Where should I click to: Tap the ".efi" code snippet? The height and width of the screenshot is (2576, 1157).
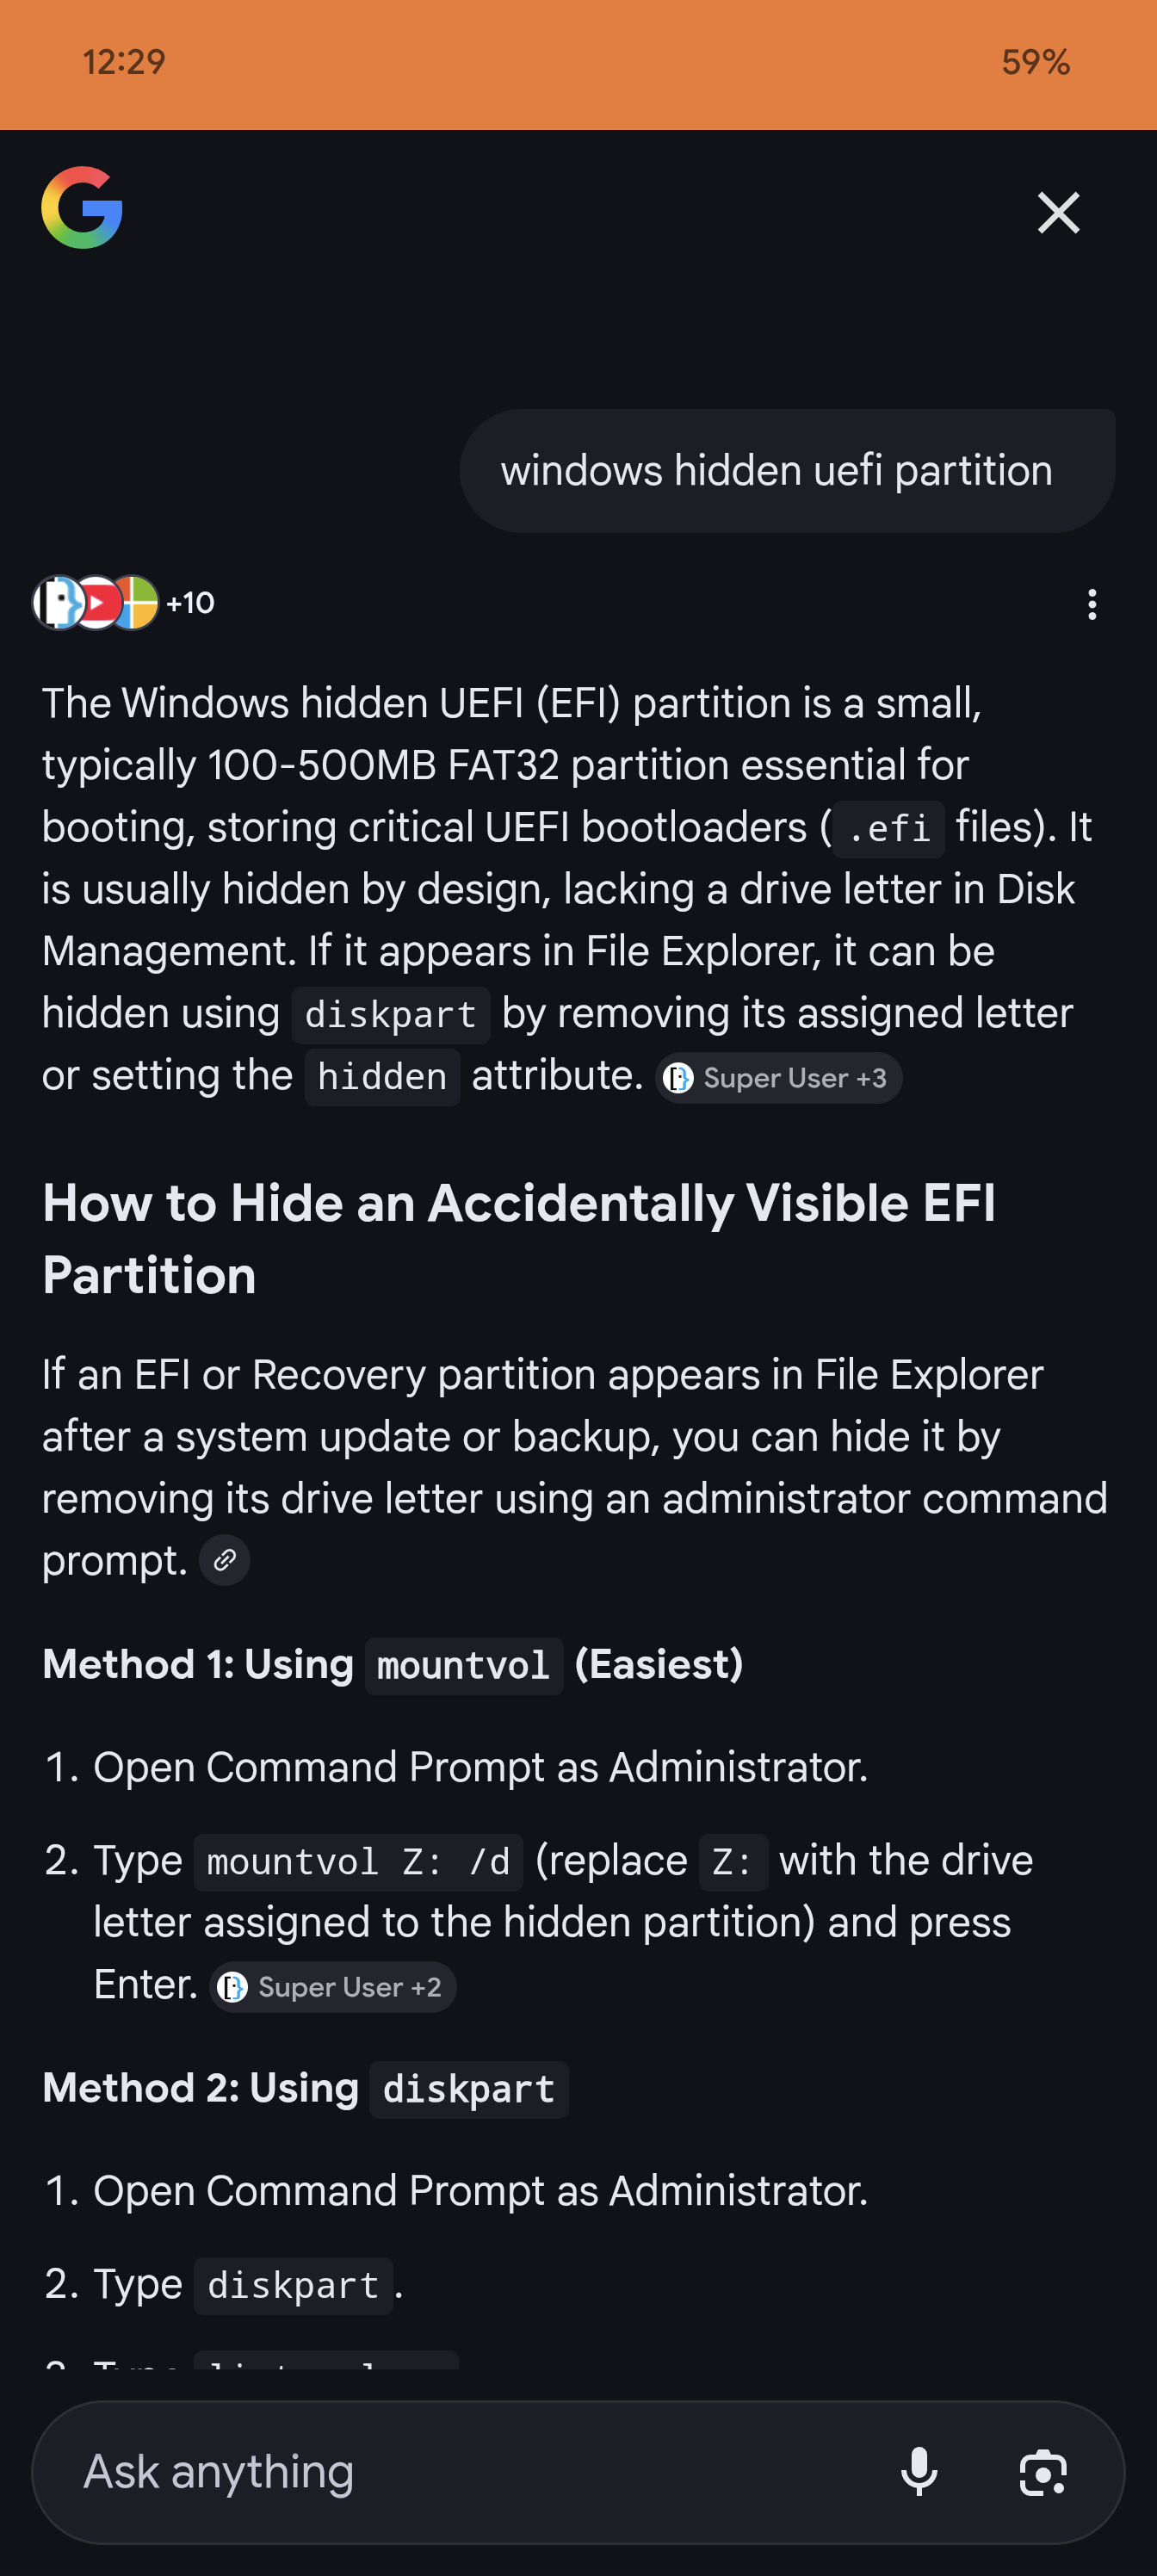pos(889,829)
